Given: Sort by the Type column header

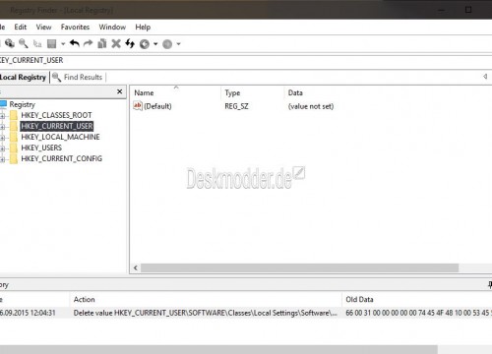Looking at the screenshot, I should point(253,92).
